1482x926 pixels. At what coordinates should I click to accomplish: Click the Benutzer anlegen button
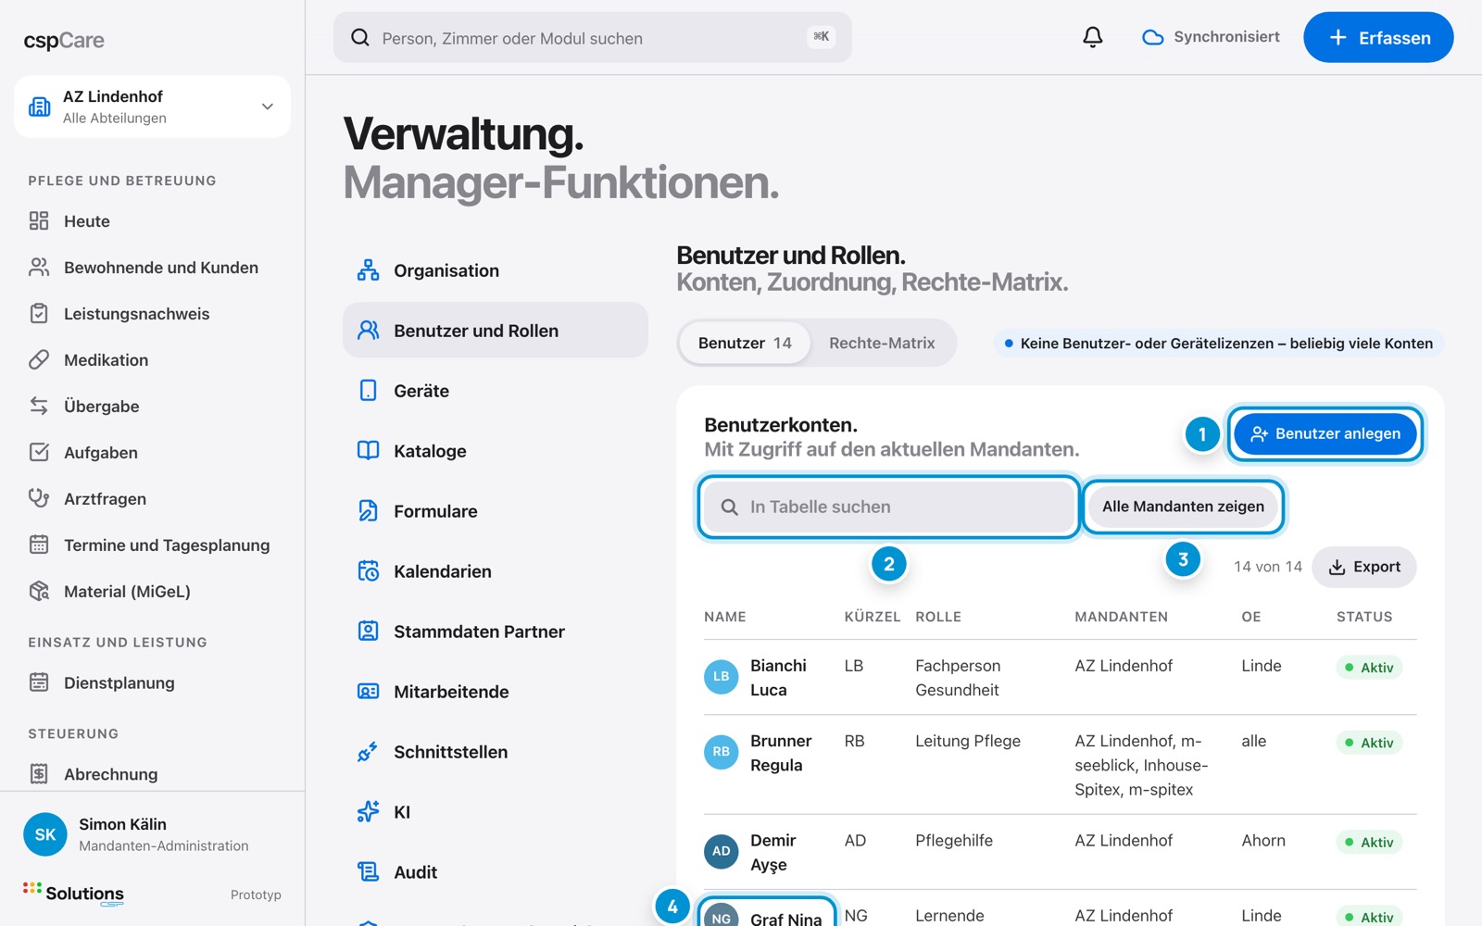1325,433
